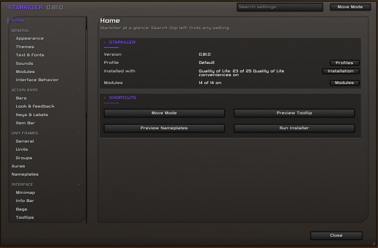
Task: Select Modules in the sidebar list
Action: tap(25, 72)
